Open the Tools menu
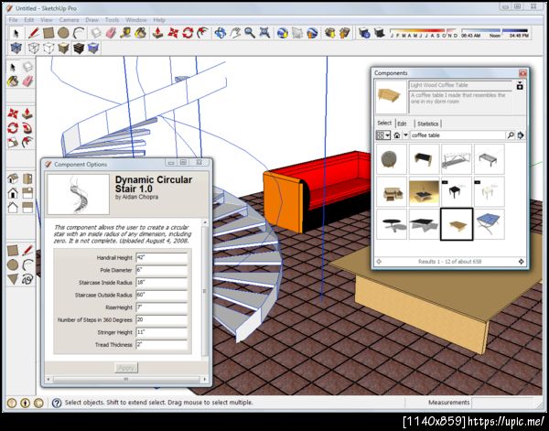549x431 pixels. (112, 20)
